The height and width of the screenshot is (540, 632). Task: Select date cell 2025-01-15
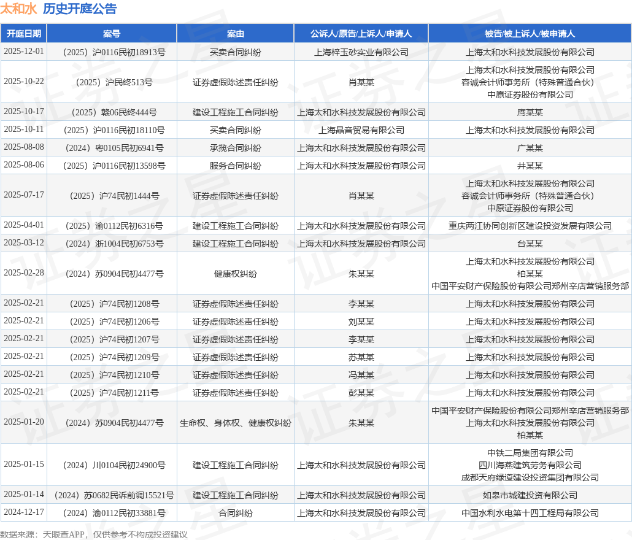coord(24,465)
